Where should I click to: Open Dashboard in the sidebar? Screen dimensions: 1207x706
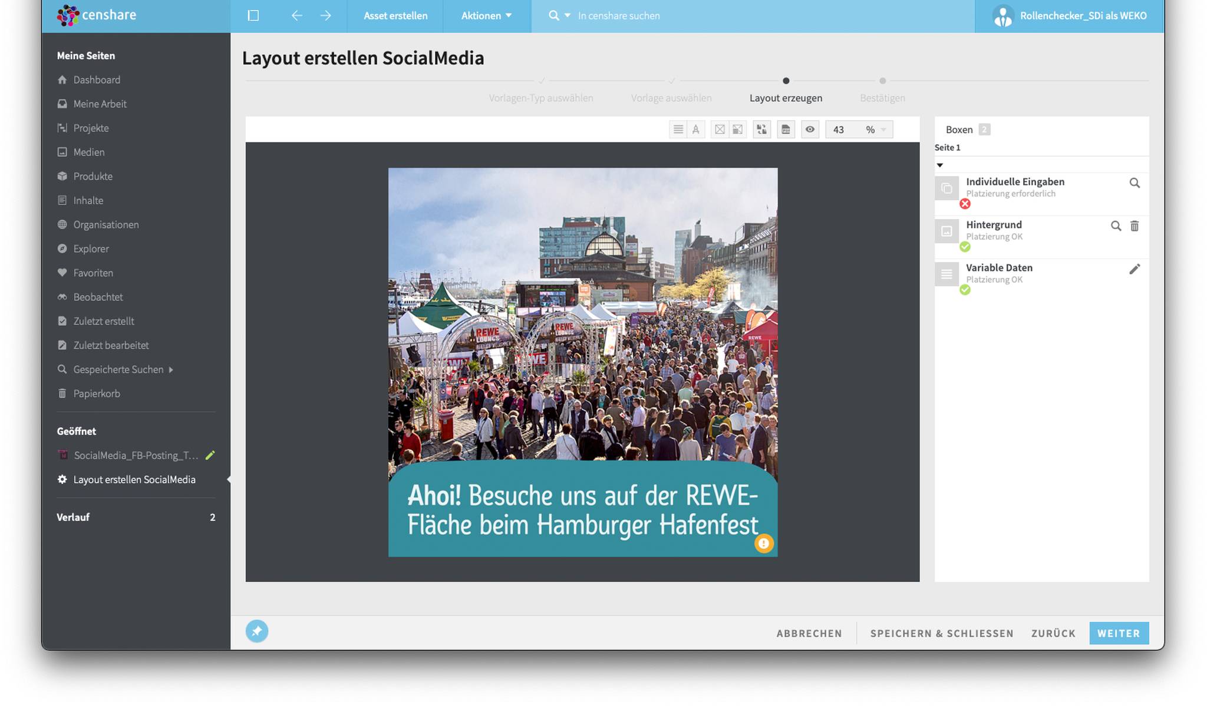[97, 80]
